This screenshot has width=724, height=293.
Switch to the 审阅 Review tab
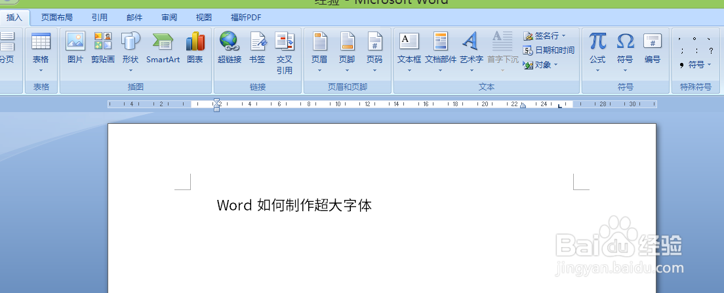169,18
